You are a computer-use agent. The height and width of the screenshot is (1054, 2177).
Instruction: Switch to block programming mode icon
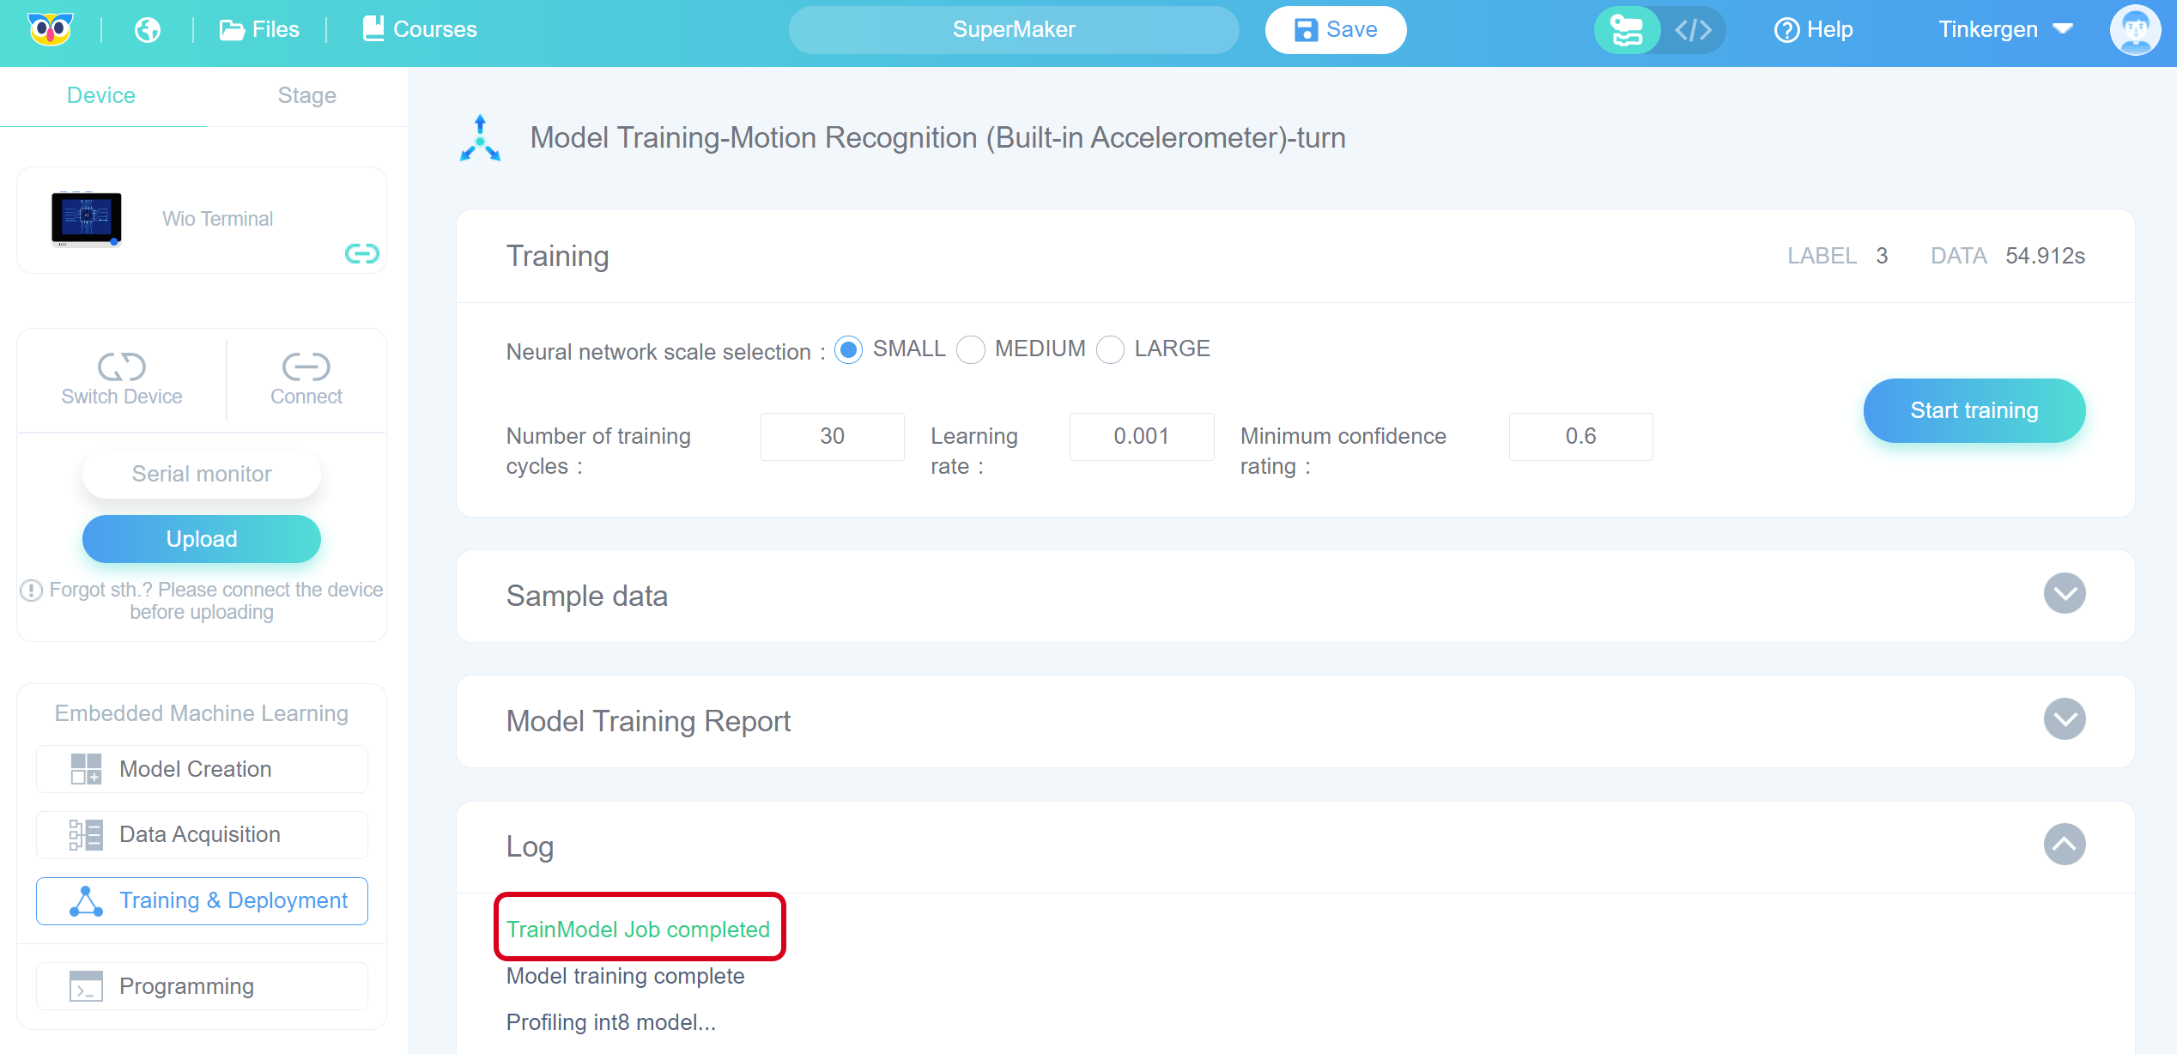tap(1626, 30)
